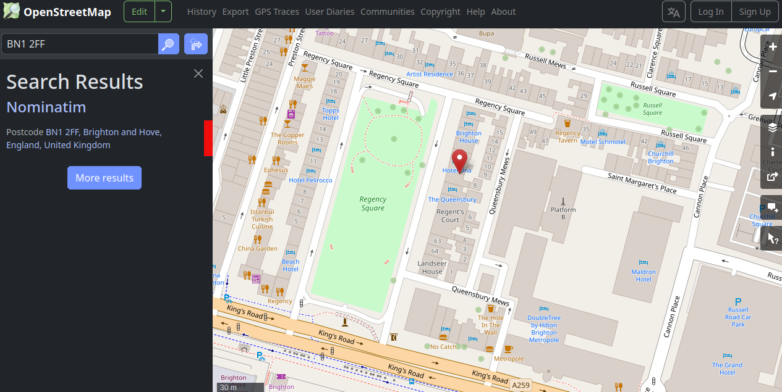
Task: Share the current map view
Action: point(771,177)
